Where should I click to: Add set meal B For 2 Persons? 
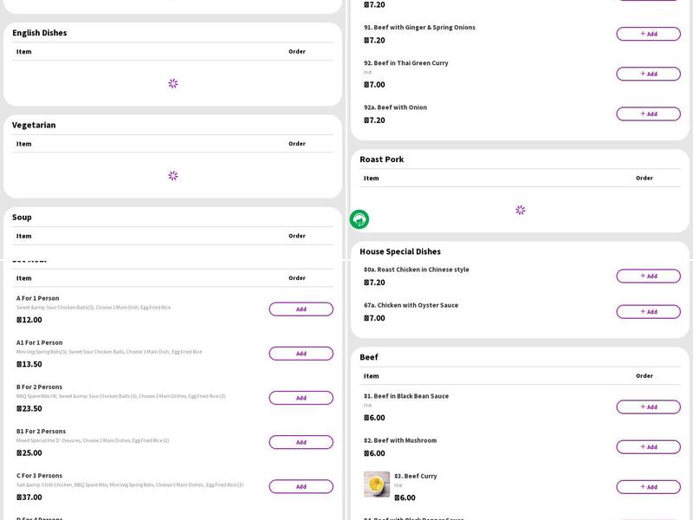(301, 398)
